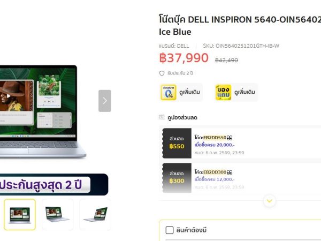Click the 0% installment icon

pos(169,93)
